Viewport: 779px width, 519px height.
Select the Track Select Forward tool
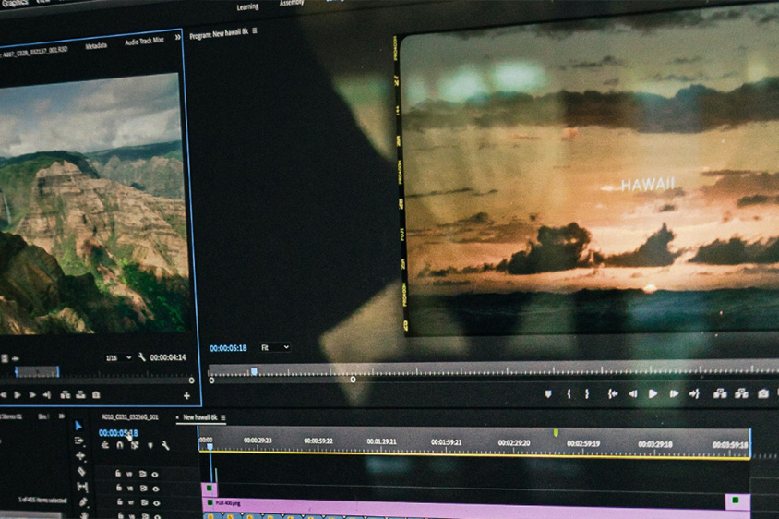click(x=80, y=441)
